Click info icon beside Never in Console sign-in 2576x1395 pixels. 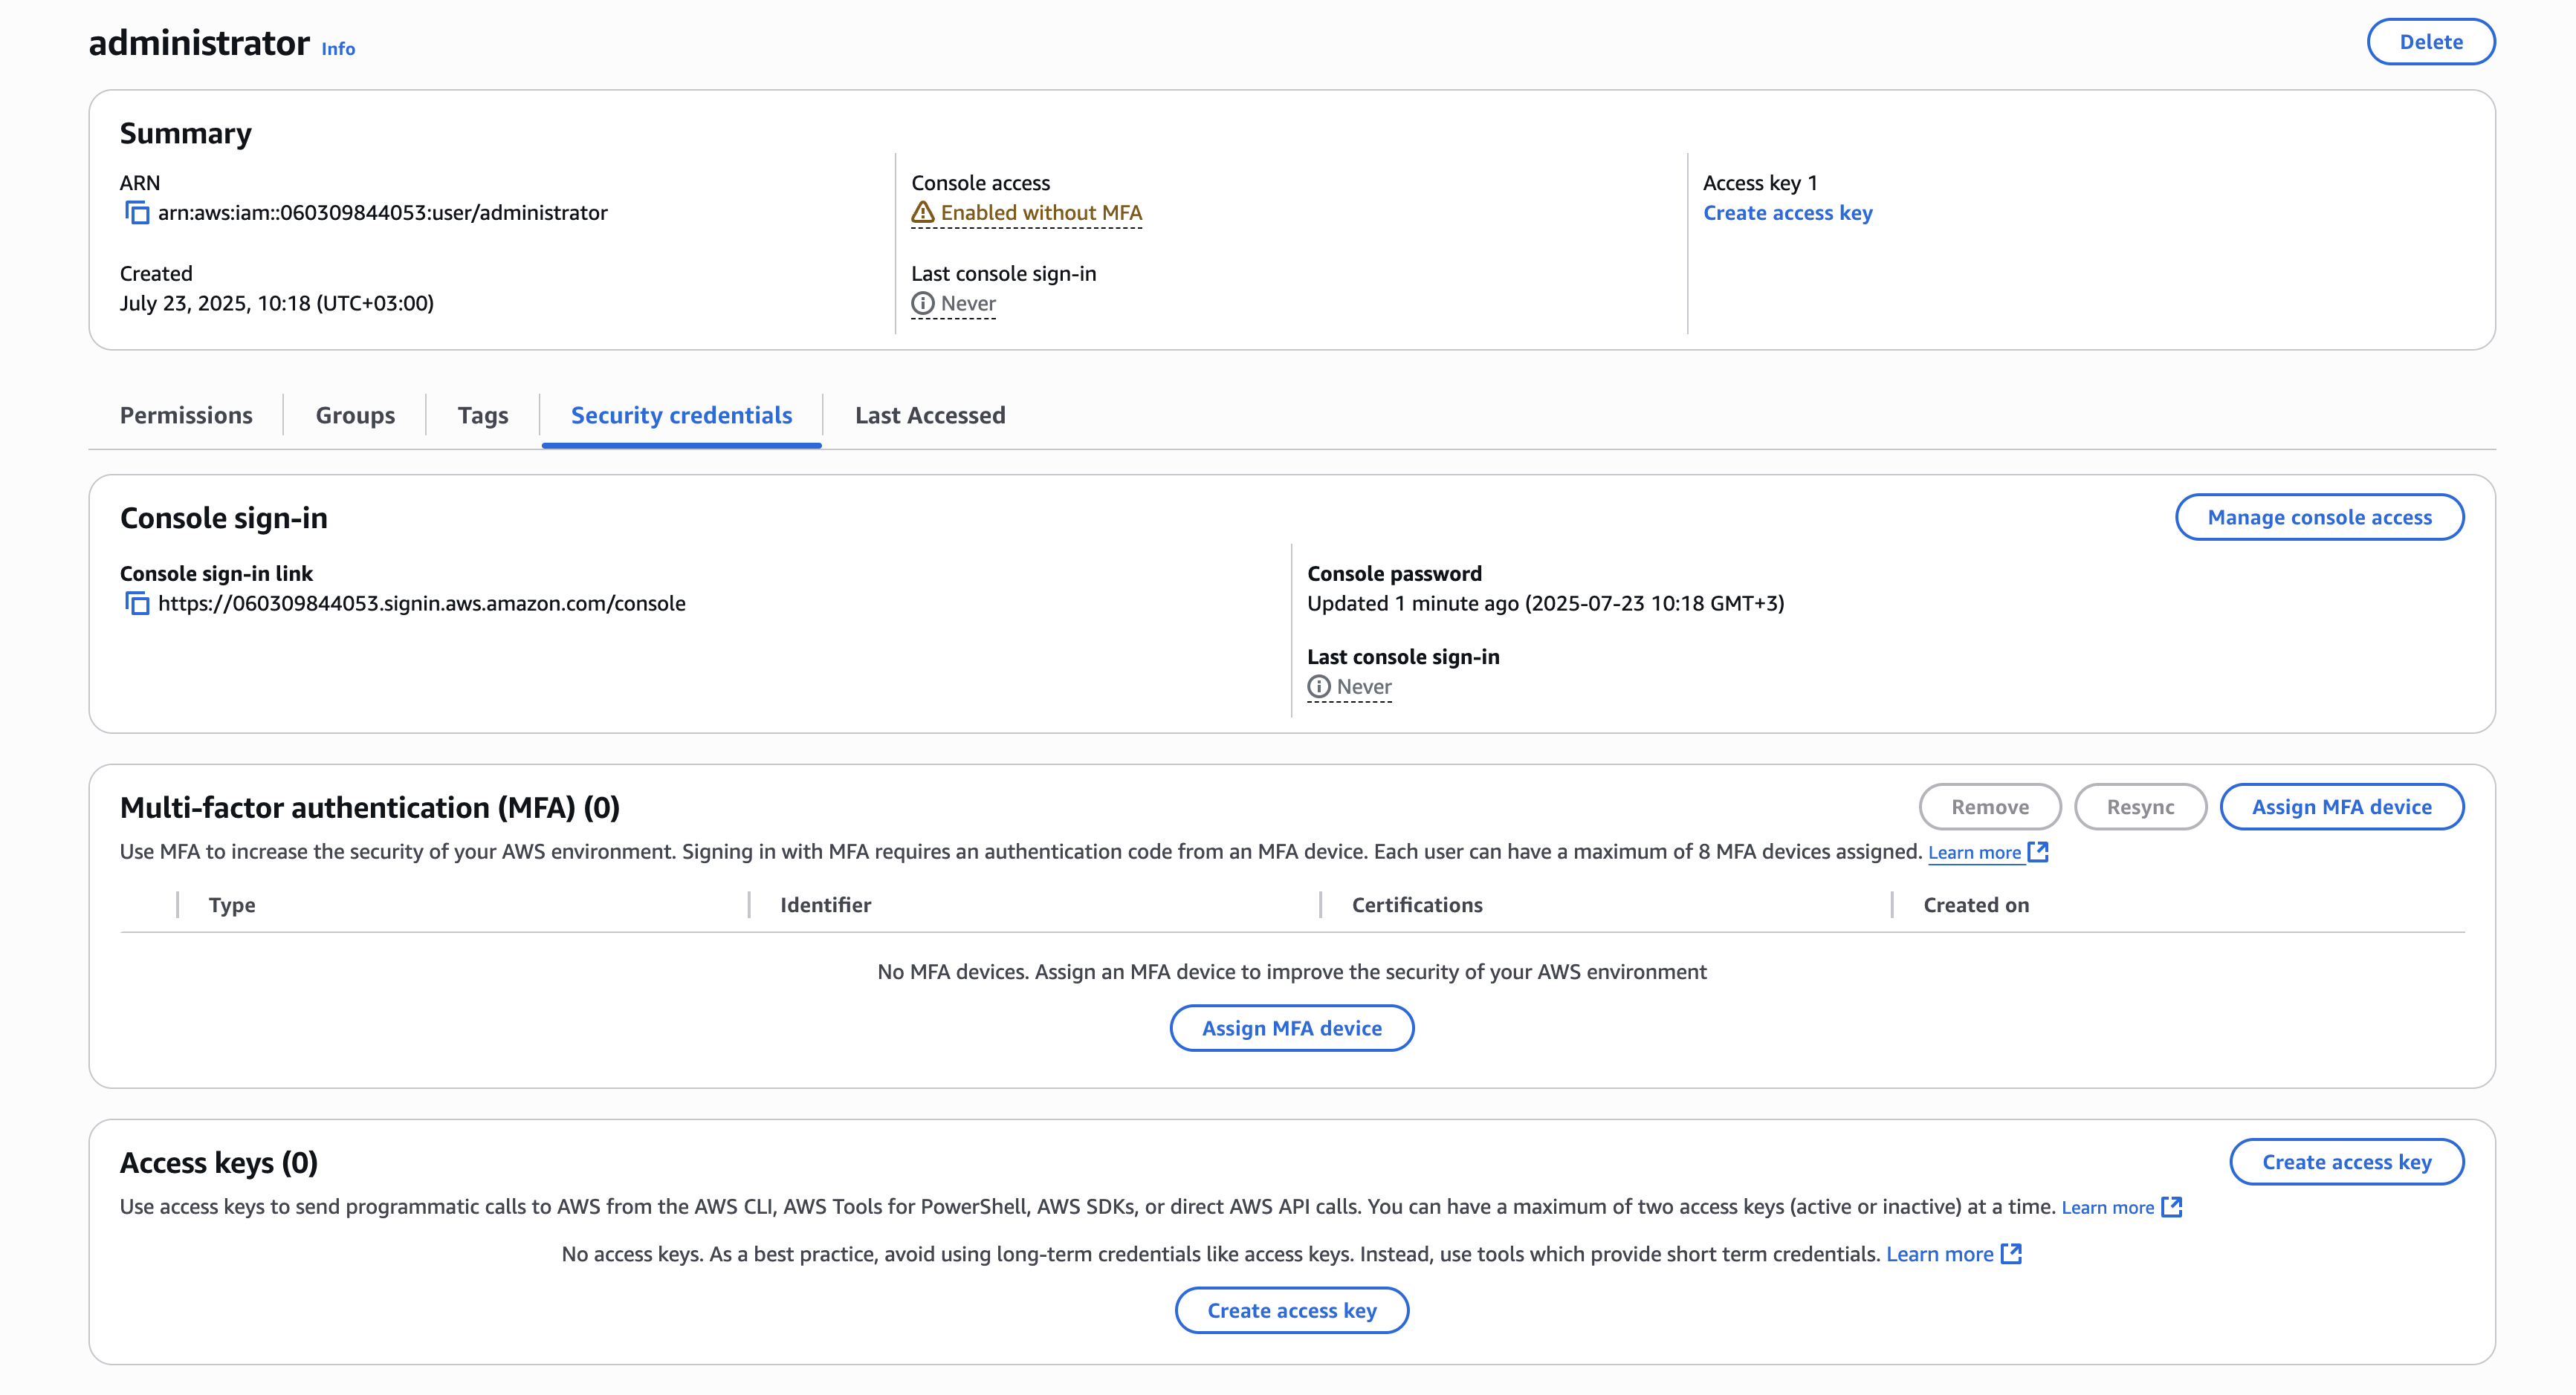coord(1319,686)
